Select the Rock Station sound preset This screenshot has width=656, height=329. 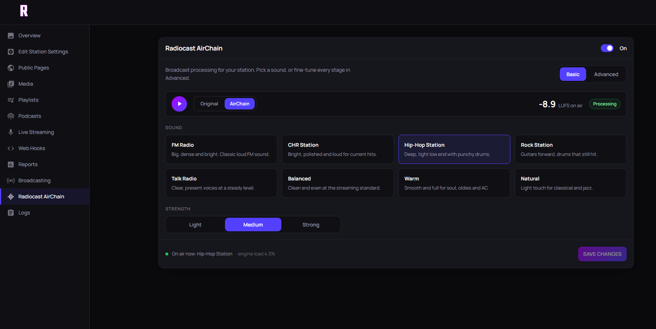[570, 149]
